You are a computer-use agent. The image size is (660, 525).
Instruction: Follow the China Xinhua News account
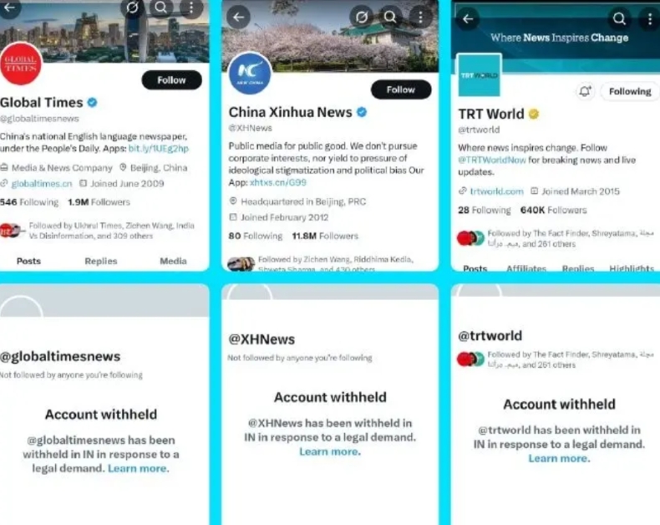(401, 89)
